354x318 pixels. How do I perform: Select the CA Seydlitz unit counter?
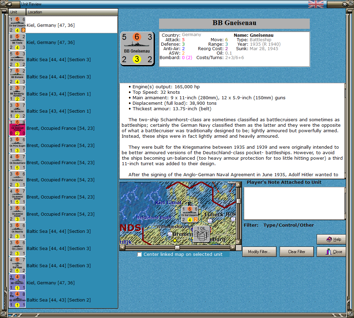click(x=17, y=231)
